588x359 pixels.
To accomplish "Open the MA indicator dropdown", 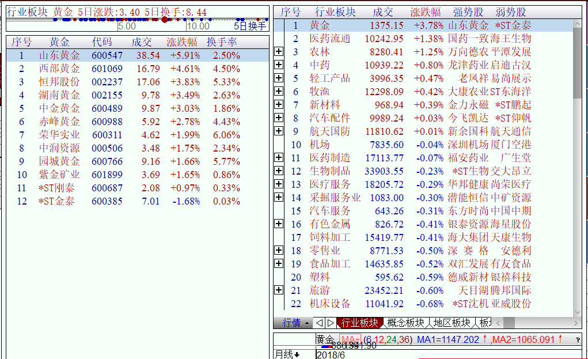I will click(x=350, y=340).
